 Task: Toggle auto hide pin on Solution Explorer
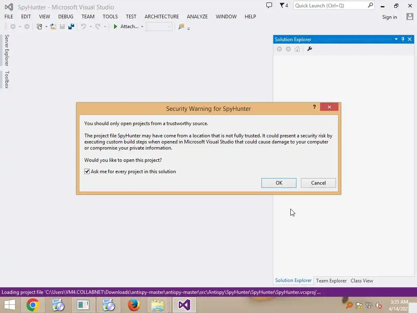(403, 39)
